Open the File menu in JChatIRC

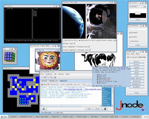click(42, 74)
